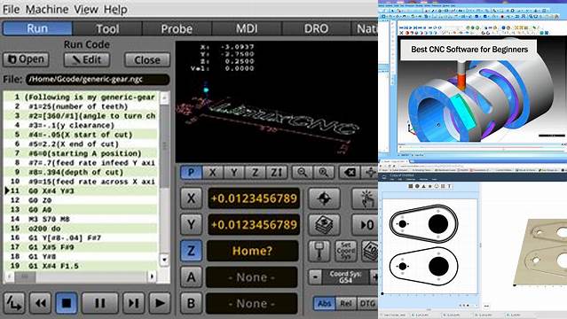Viewport: 567px width, 319px height.
Task: Click the Open file button
Action: [x=26, y=59]
